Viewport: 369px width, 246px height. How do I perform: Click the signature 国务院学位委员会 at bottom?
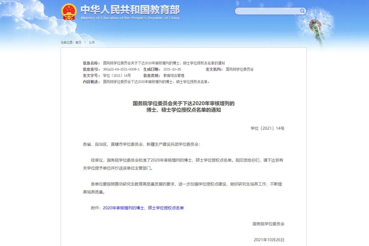coord(268,224)
